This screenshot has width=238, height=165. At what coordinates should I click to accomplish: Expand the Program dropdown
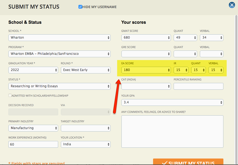click(x=59, y=54)
